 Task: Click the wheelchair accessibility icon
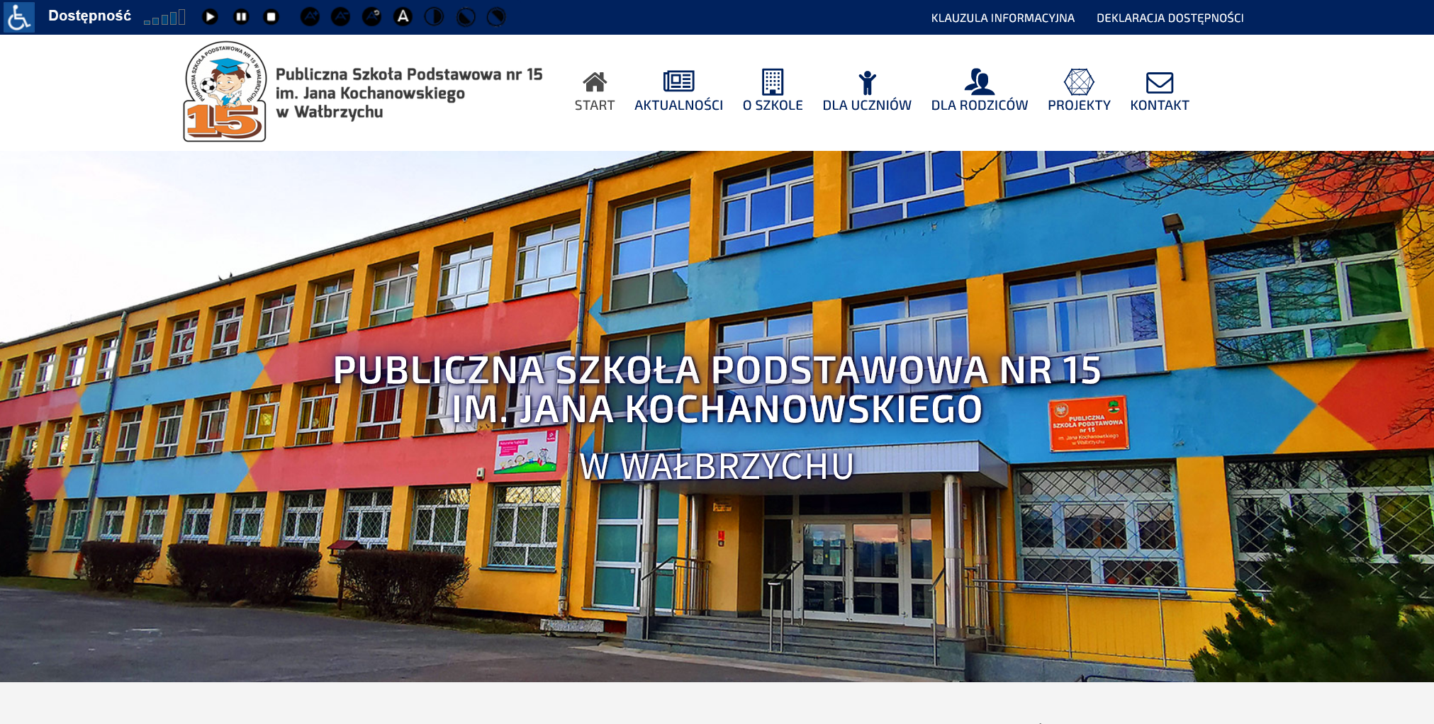pos(18,17)
